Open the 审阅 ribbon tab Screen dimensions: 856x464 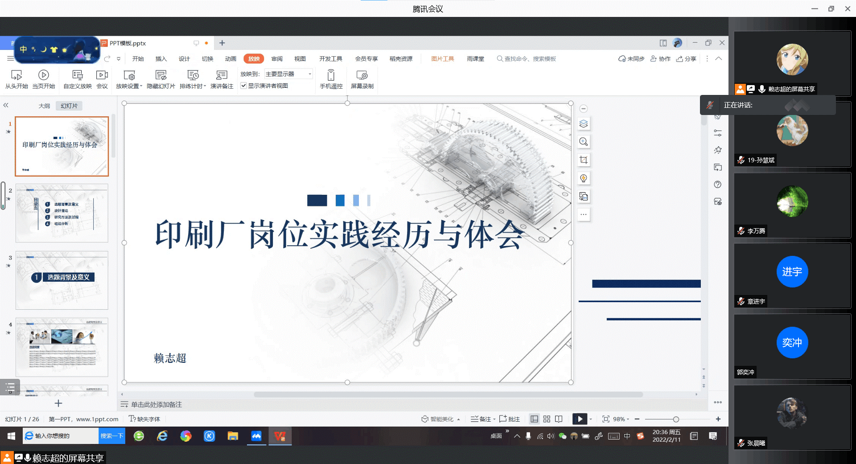[x=277, y=58]
